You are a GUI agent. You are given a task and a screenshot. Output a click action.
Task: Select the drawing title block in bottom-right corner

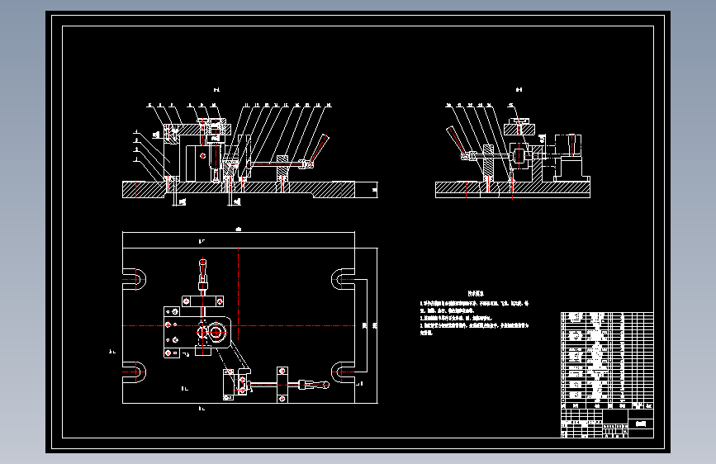[x=607, y=424]
